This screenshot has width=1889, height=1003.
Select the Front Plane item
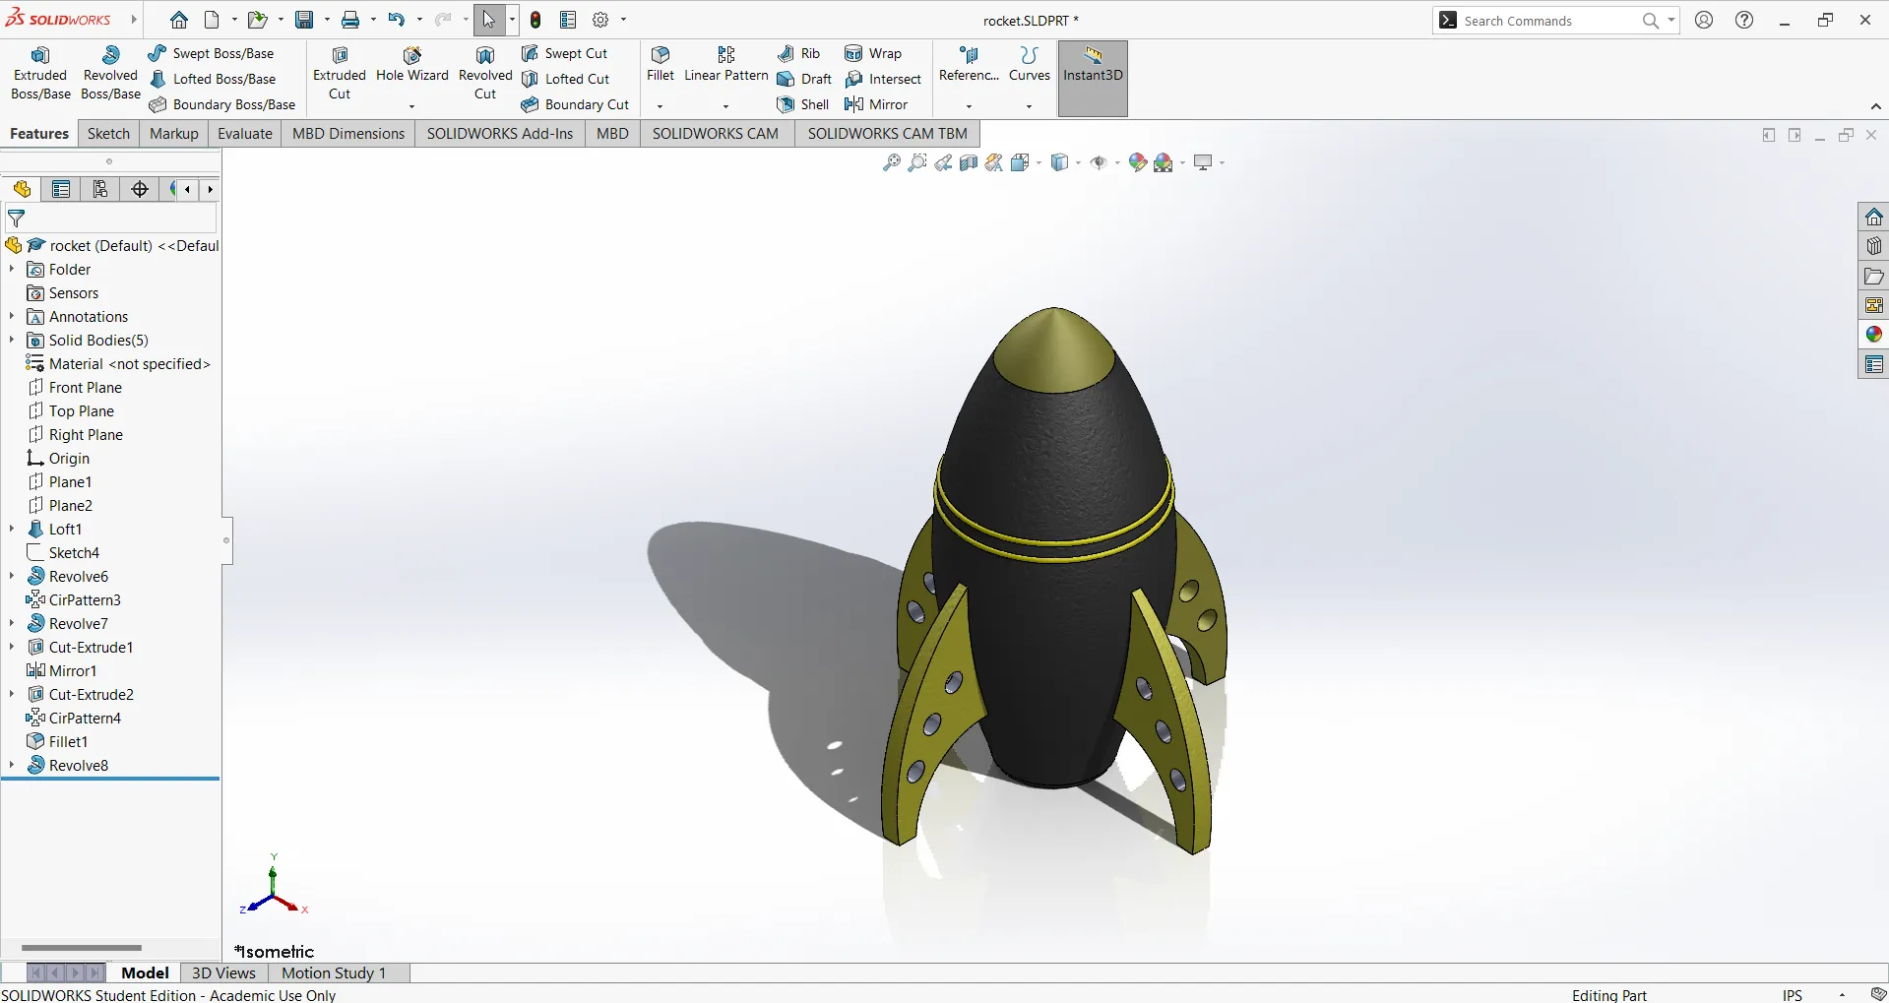pos(75,387)
